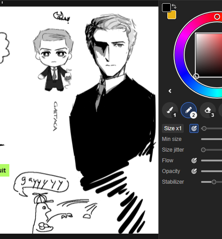222x239 pixels.
Task: Click the green button ending in 'uit'
Action: coord(4,170)
